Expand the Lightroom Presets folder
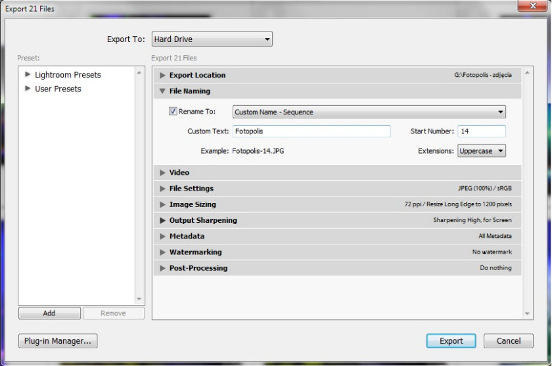 (x=28, y=74)
